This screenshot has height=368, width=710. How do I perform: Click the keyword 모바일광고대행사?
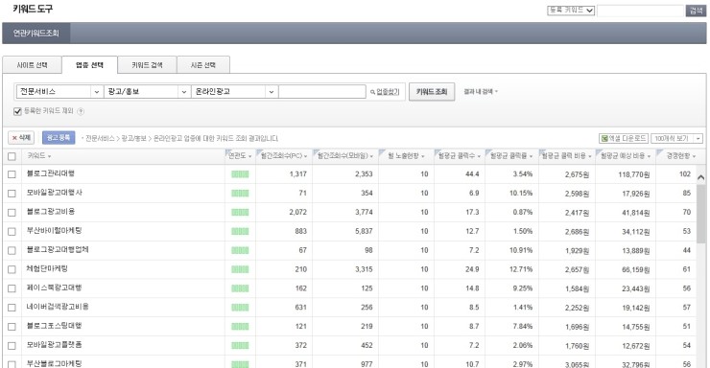[55, 193]
